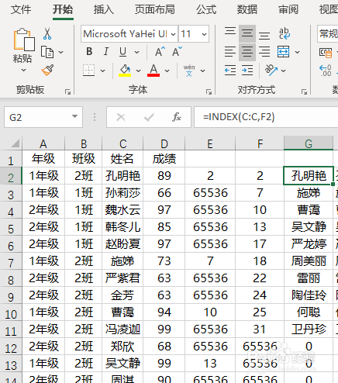This screenshot has height=383, width=338.
Task: Click the Paste clipboard icon
Action: tap(24, 40)
